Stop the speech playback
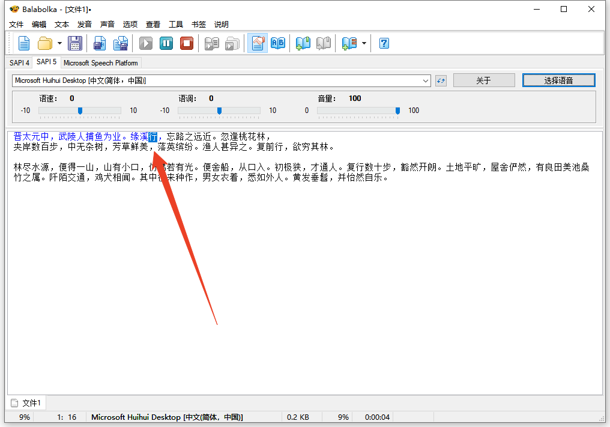 pyautogui.click(x=187, y=43)
